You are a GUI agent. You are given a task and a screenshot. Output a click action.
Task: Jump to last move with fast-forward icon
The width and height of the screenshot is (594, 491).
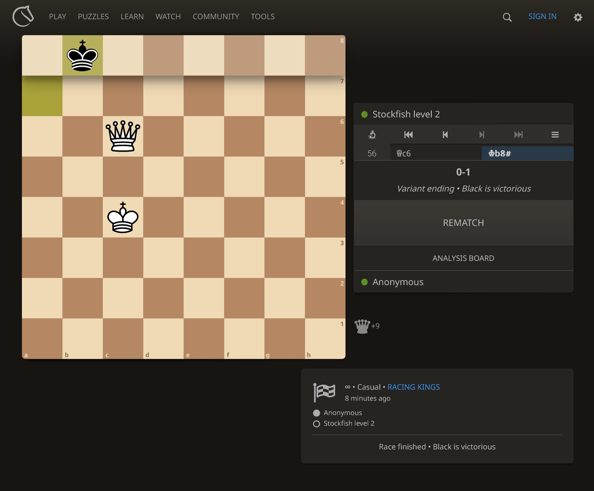tap(518, 134)
